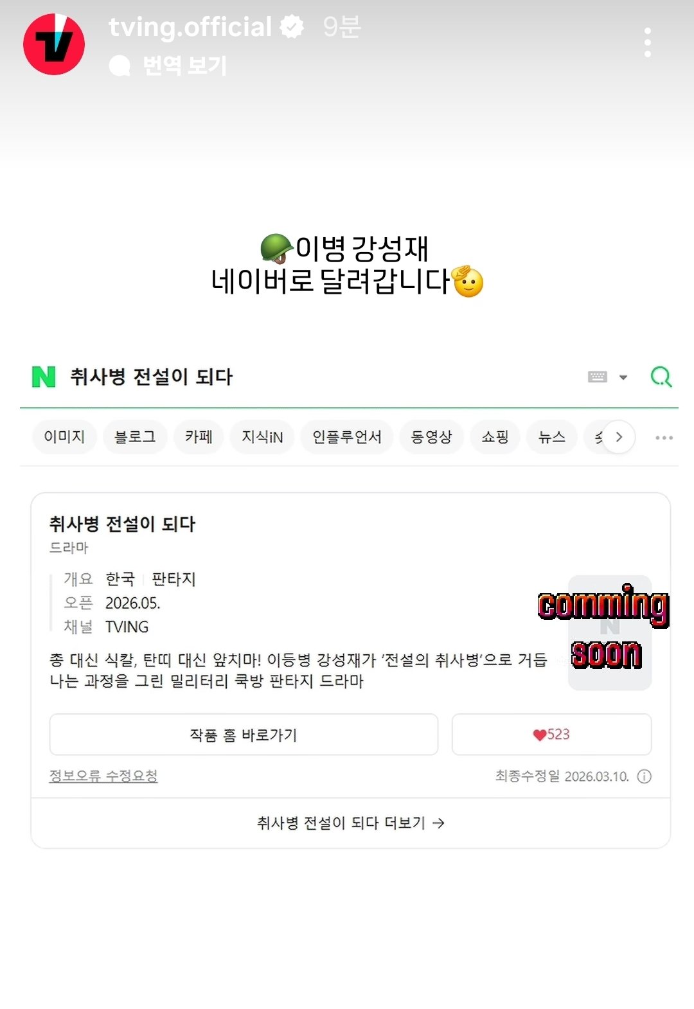Toggle the heart like button showing 523
694x1009 pixels.
tap(551, 734)
